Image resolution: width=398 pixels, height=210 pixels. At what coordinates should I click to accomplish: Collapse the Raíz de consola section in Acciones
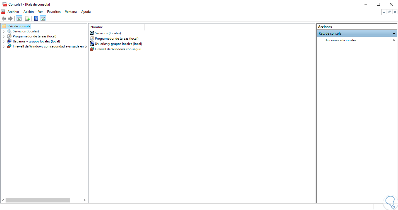[x=394, y=34]
